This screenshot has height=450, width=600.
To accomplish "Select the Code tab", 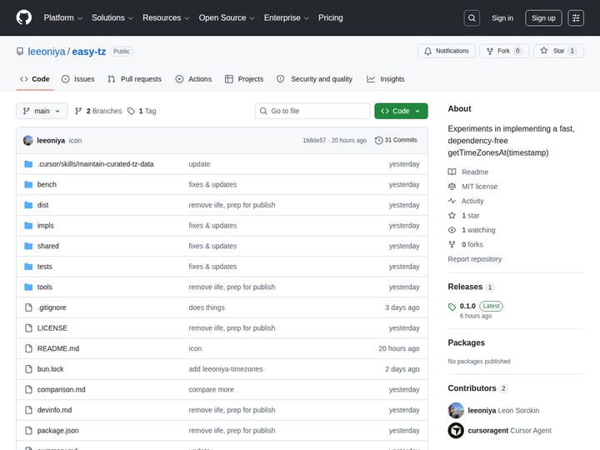I will [x=35, y=79].
